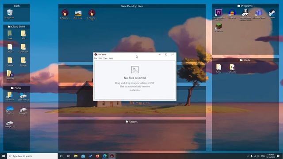Click the Programs fence title
The image size is (283, 159).
pos(245,6)
